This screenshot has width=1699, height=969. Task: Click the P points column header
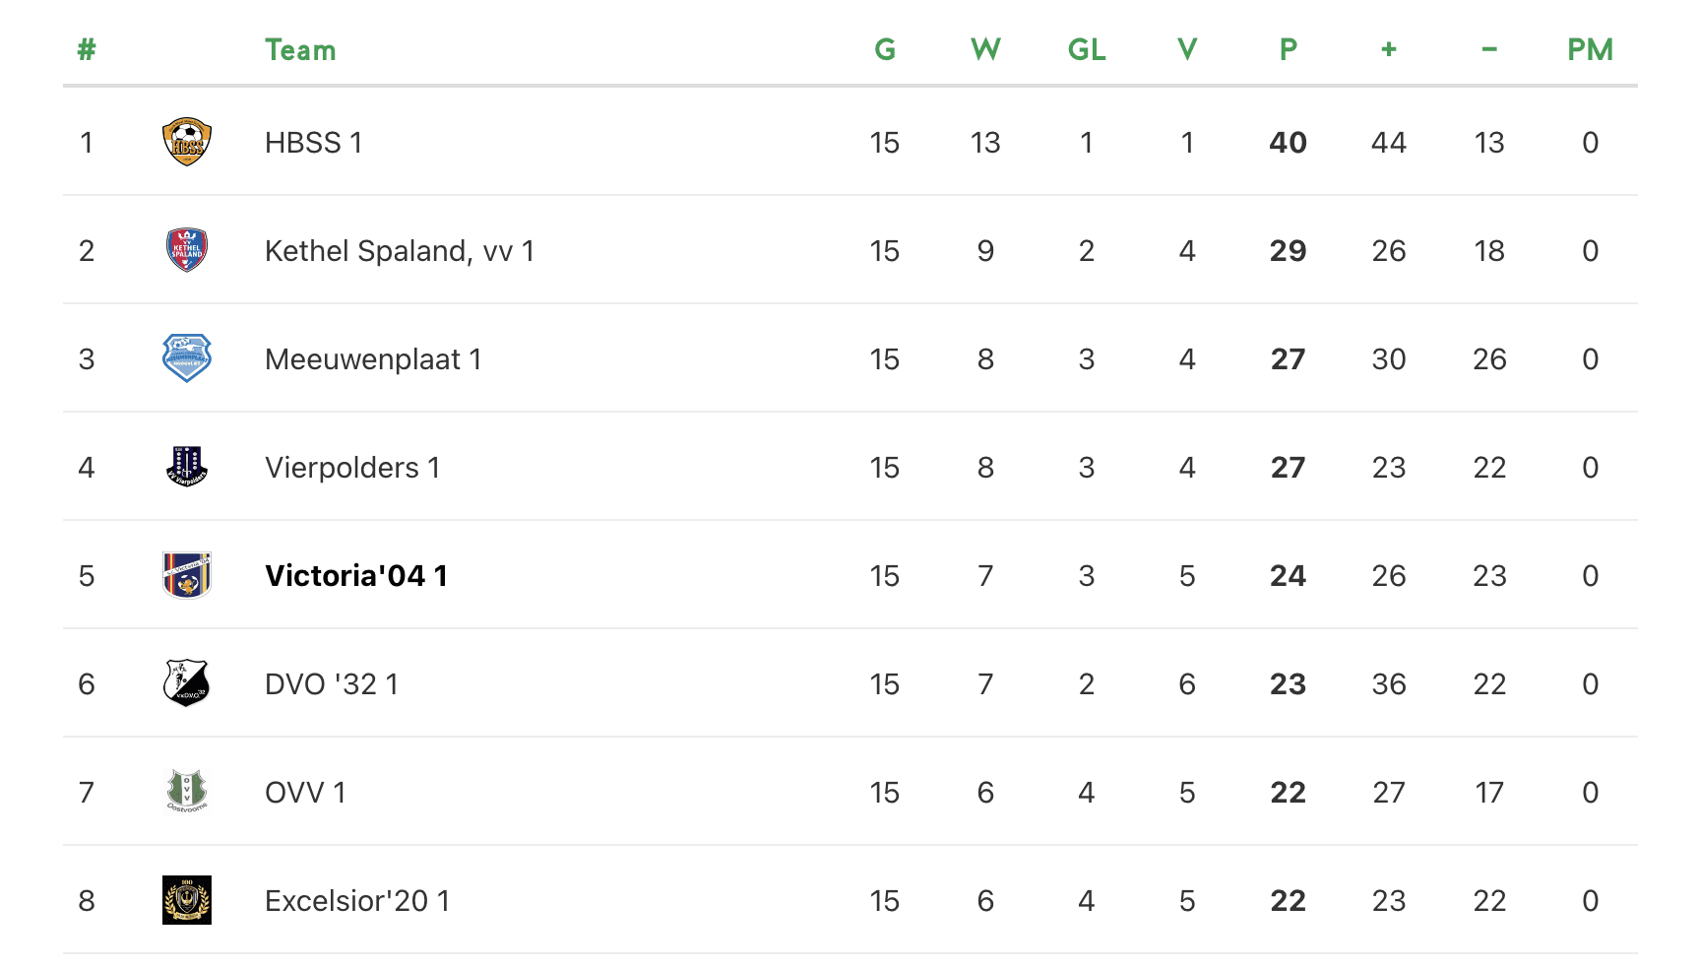click(x=1288, y=50)
